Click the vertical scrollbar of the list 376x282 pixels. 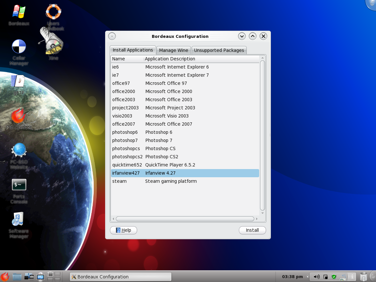[x=262, y=135]
